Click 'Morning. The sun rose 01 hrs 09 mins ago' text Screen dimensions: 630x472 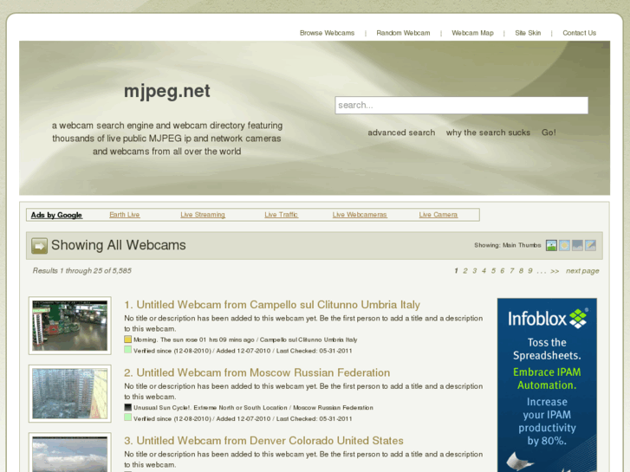(x=193, y=339)
